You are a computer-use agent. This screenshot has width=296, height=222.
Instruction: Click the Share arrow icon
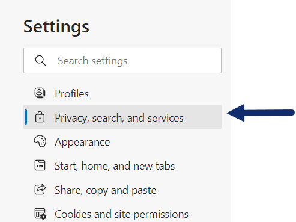pos(40,189)
